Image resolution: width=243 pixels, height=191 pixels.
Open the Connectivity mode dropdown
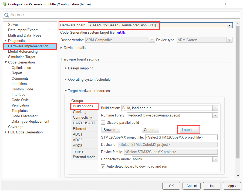tap(215, 159)
